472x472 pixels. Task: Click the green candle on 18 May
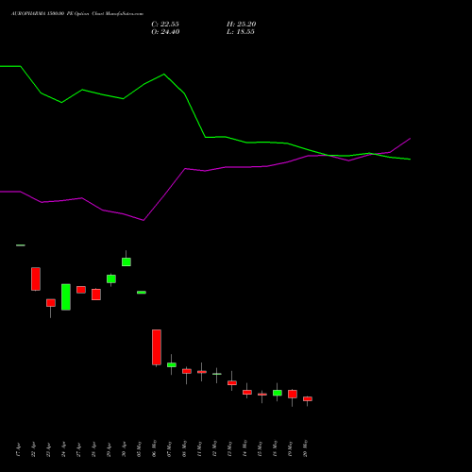(278, 393)
